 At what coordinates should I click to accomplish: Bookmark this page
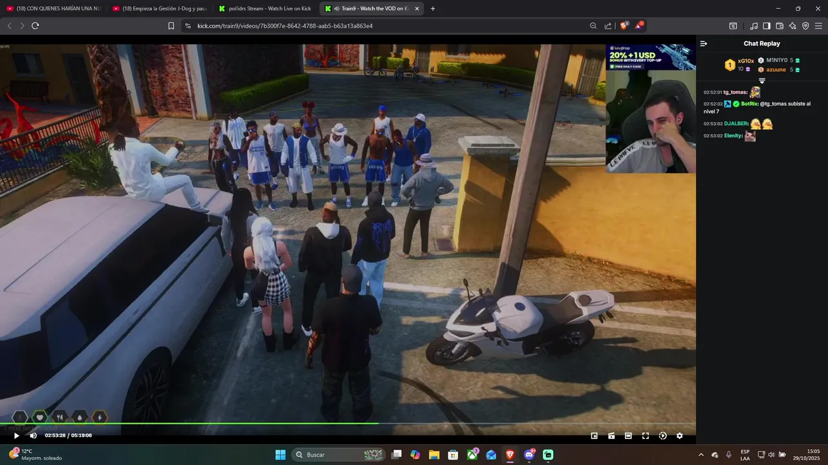(171, 26)
